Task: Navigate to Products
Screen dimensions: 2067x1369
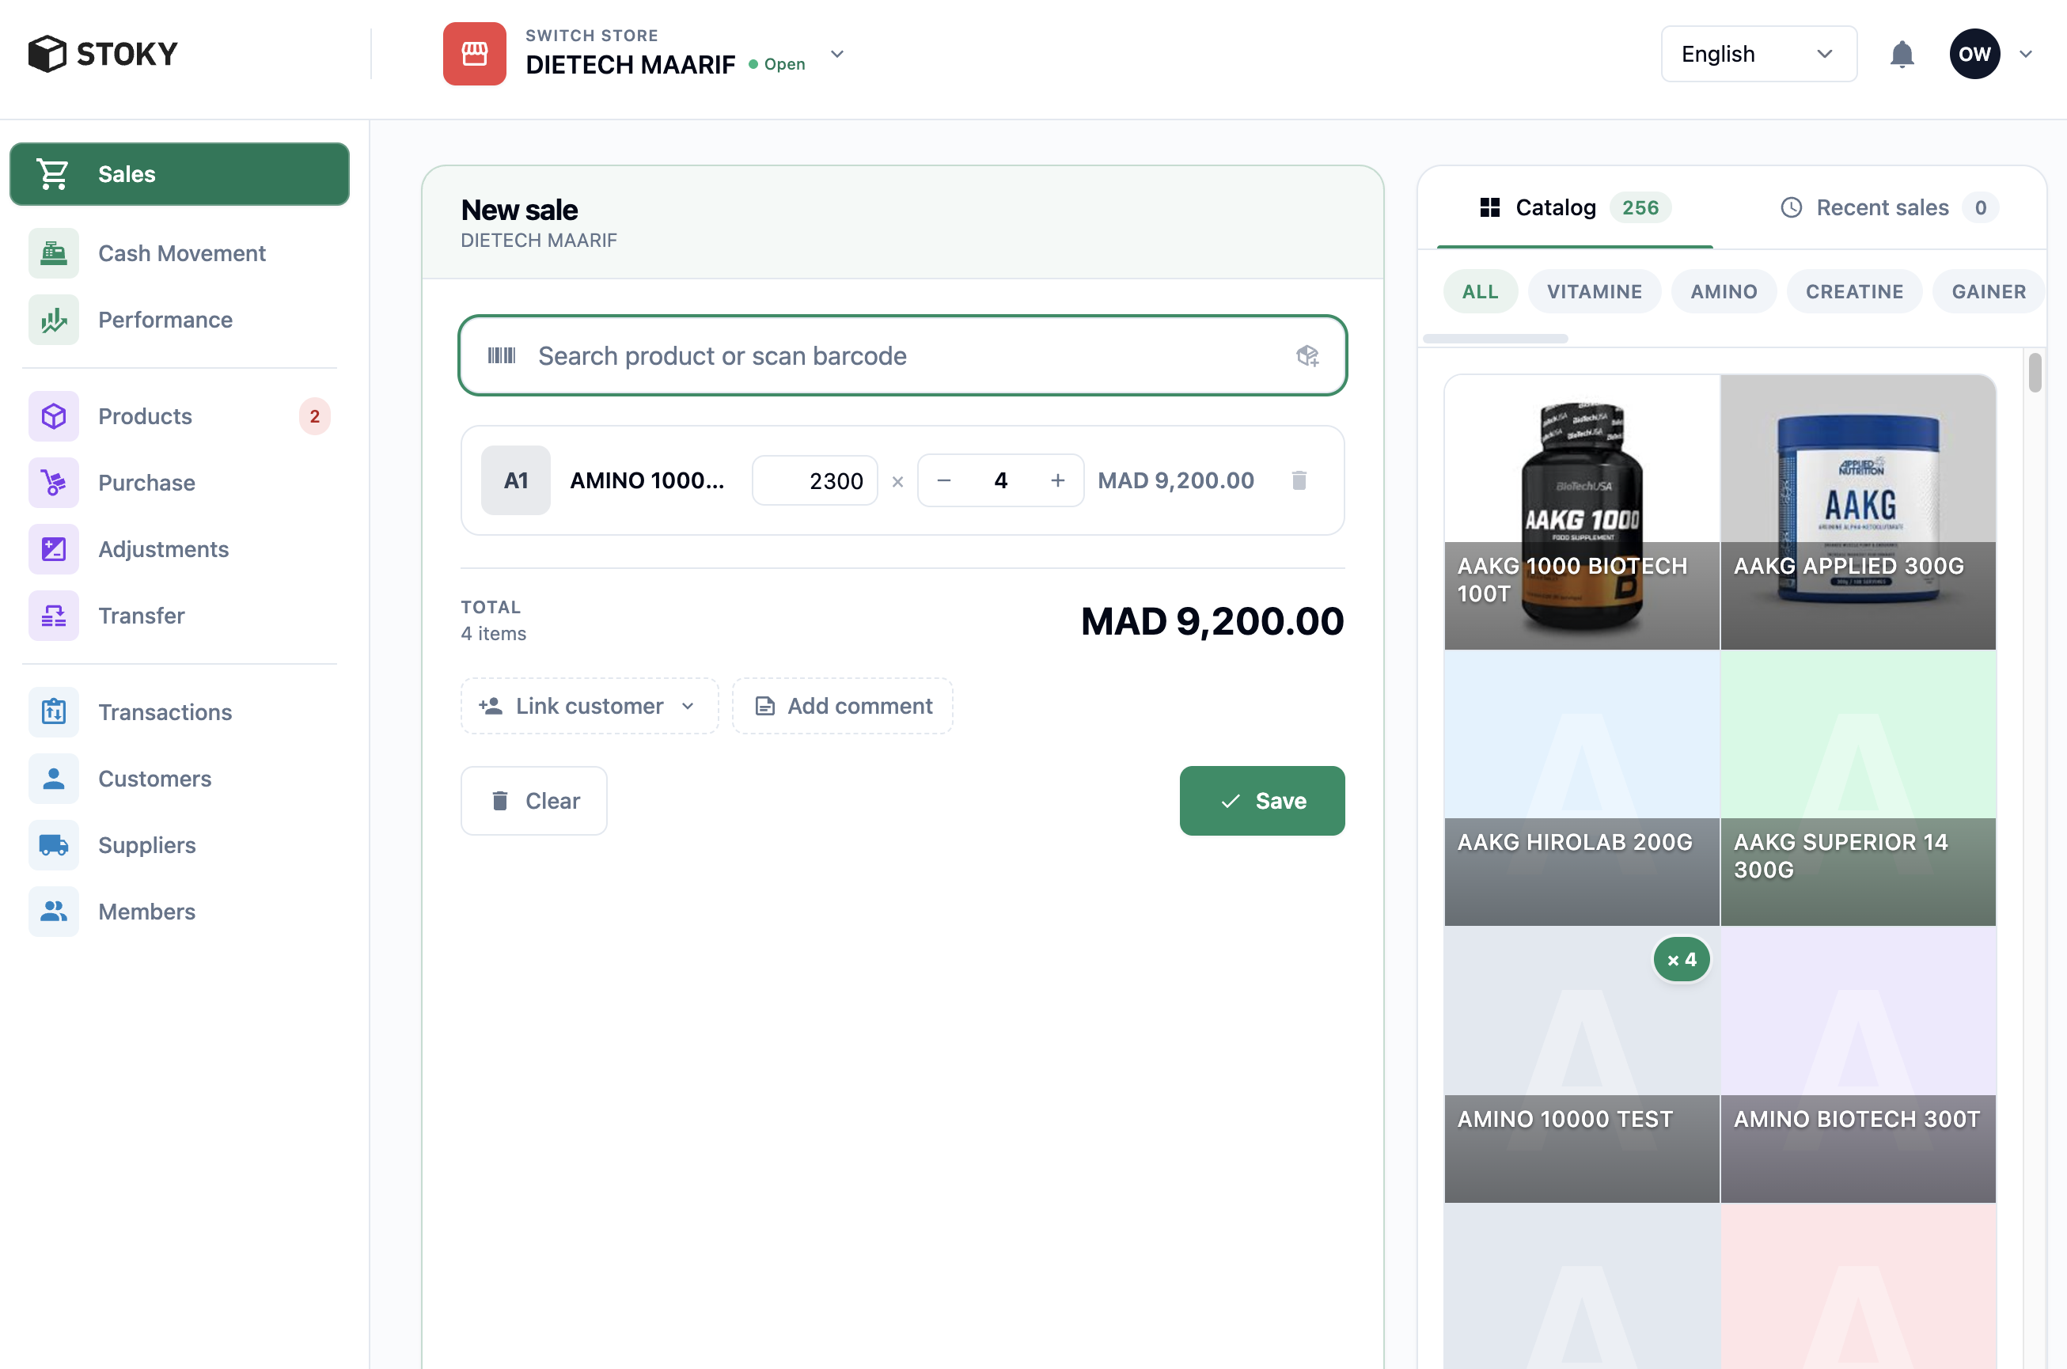Action: (x=179, y=415)
